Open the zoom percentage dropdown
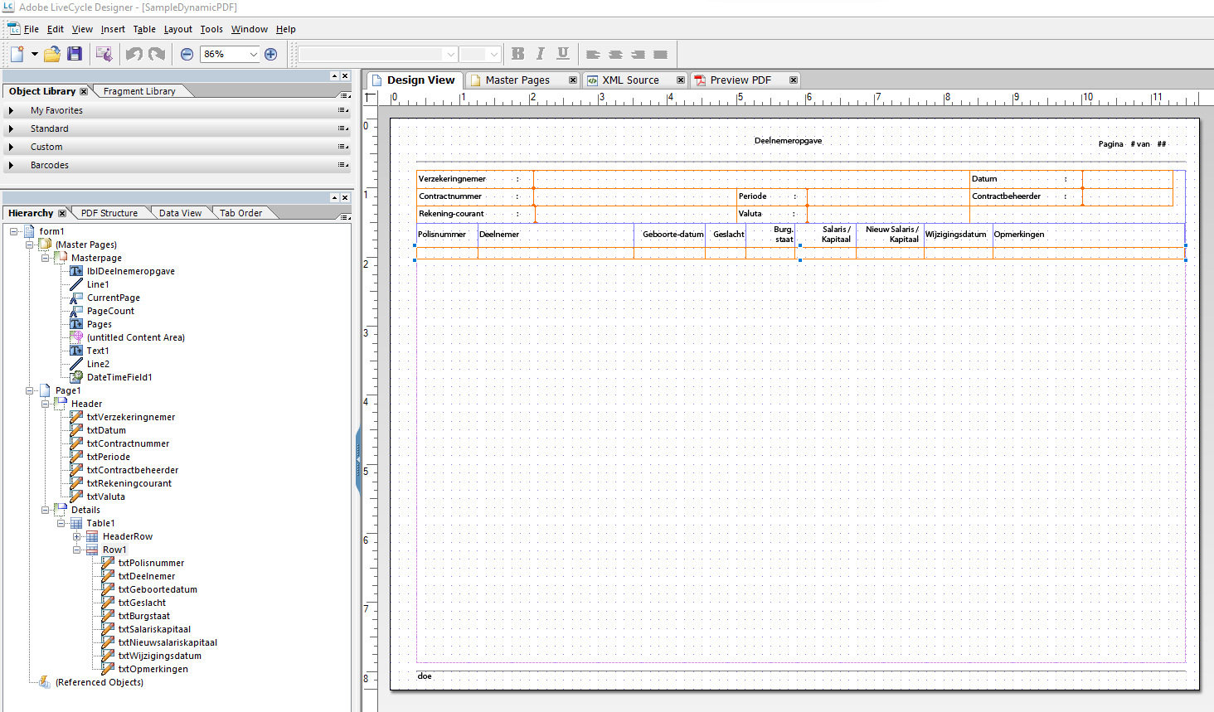Viewport: 1214px width, 712px height. point(254,54)
